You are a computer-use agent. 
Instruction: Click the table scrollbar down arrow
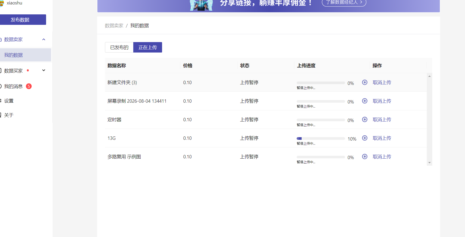click(429, 163)
